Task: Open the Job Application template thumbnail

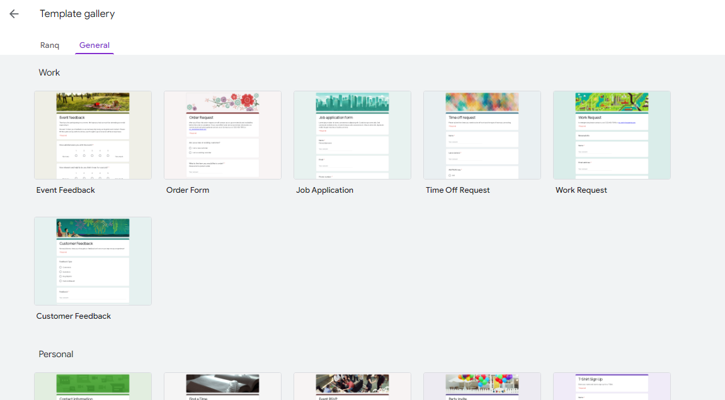Action: 352,135
